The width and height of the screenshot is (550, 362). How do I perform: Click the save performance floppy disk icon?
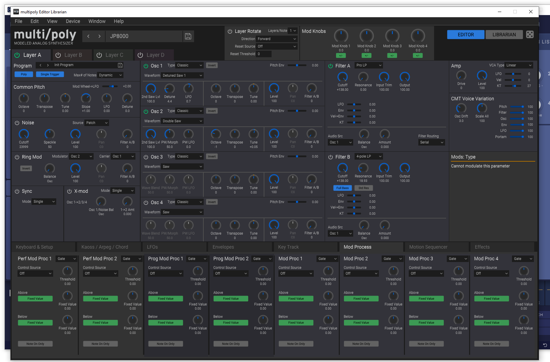click(x=188, y=36)
